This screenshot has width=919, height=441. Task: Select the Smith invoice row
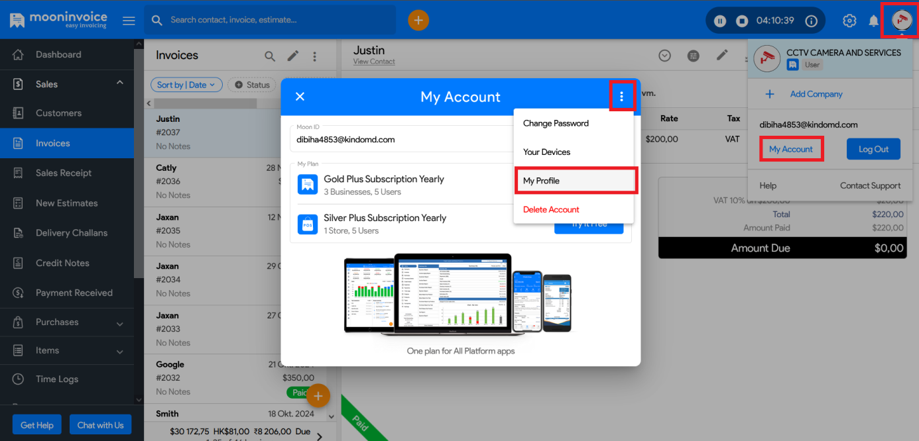coord(235,414)
